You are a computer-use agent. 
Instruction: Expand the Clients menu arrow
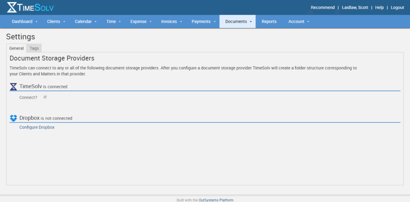click(64, 22)
